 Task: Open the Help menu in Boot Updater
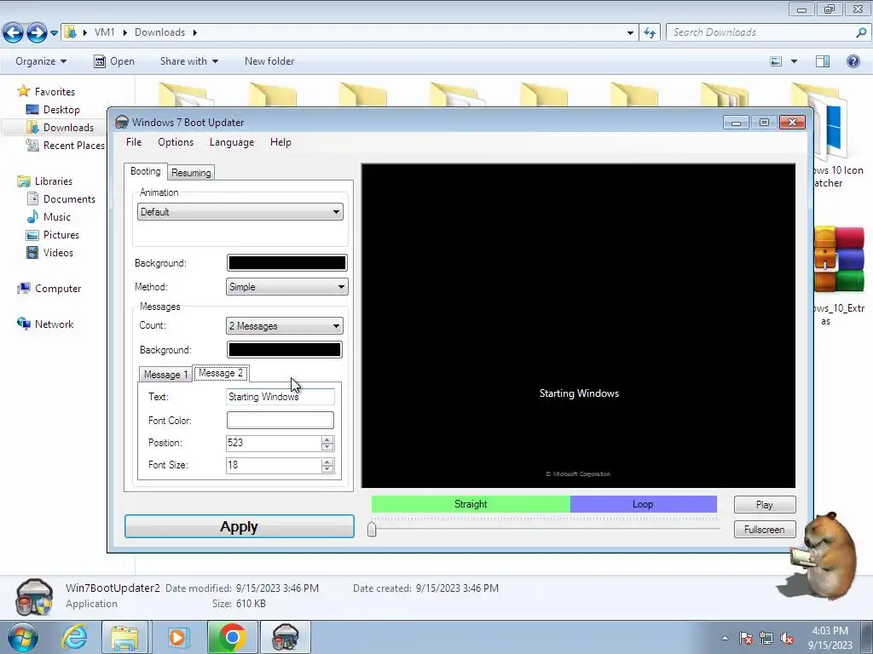280,142
